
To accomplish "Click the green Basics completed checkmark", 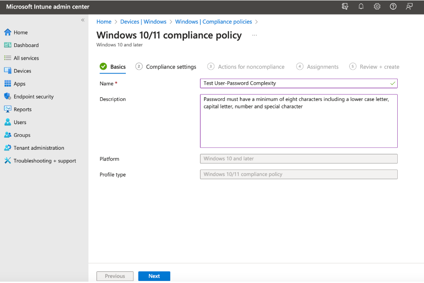I will [103, 66].
